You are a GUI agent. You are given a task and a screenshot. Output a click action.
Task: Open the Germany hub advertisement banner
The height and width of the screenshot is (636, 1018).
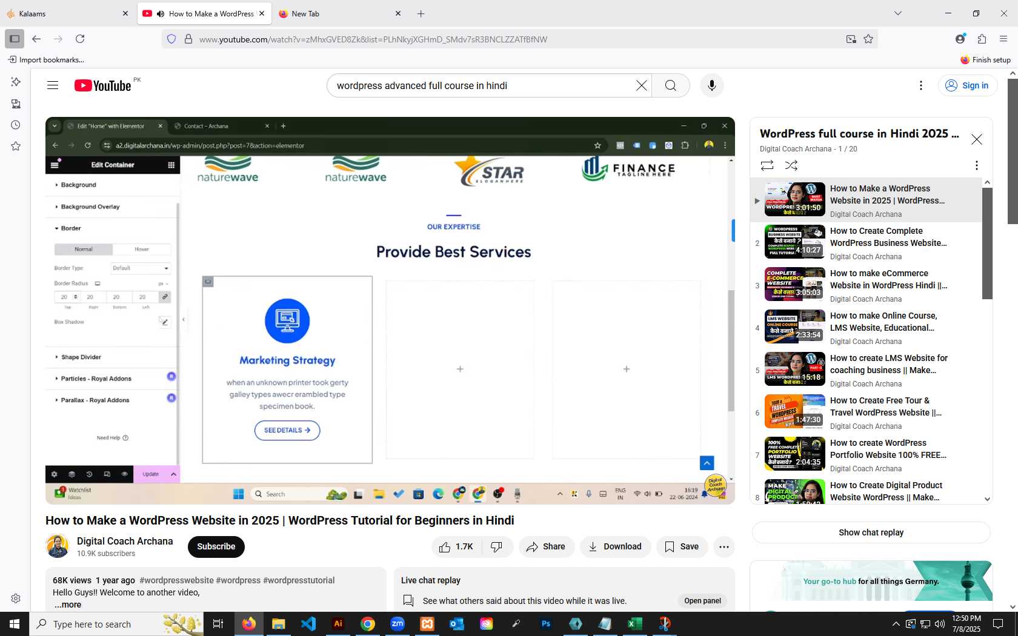pos(871,581)
